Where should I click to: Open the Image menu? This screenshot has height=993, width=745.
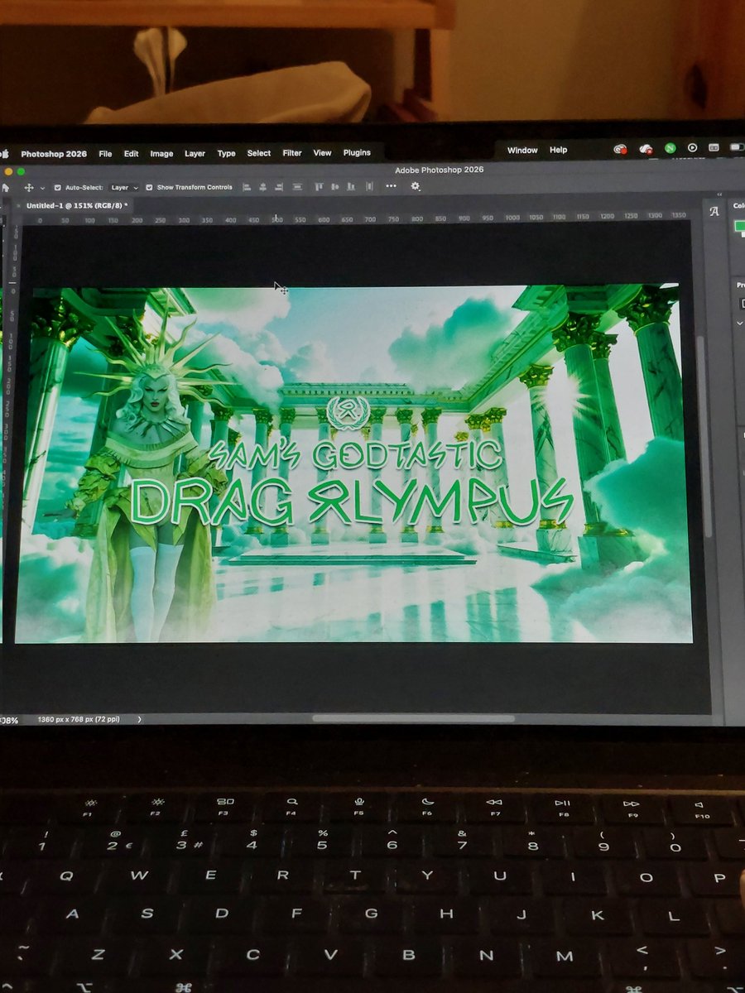[x=161, y=154]
